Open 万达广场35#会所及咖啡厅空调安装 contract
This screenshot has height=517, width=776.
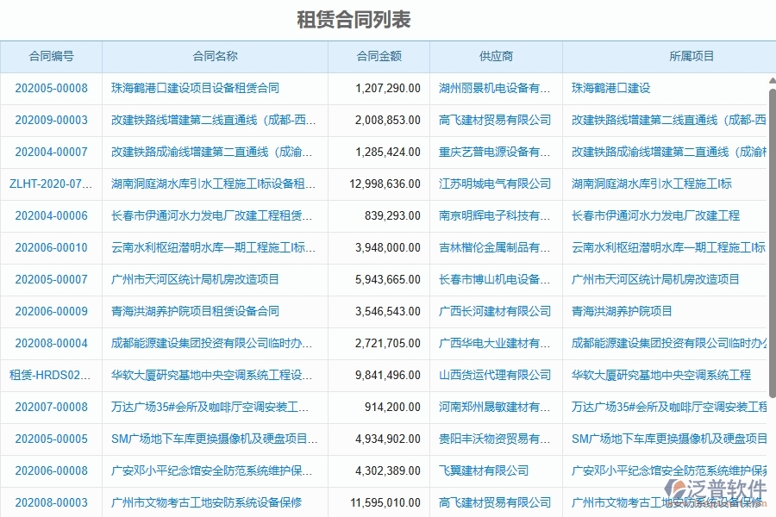(x=213, y=407)
